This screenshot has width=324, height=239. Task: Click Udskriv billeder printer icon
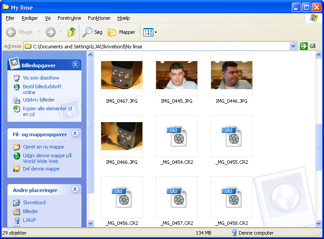pyautogui.click(x=17, y=100)
